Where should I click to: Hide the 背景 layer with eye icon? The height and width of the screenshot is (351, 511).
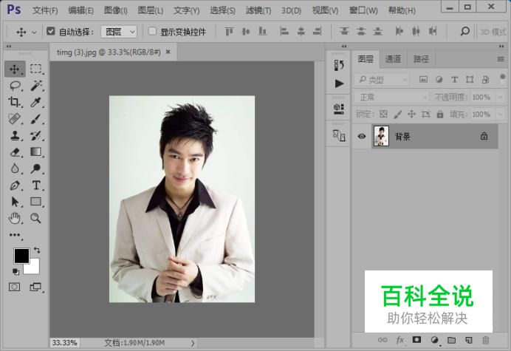(361, 137)
